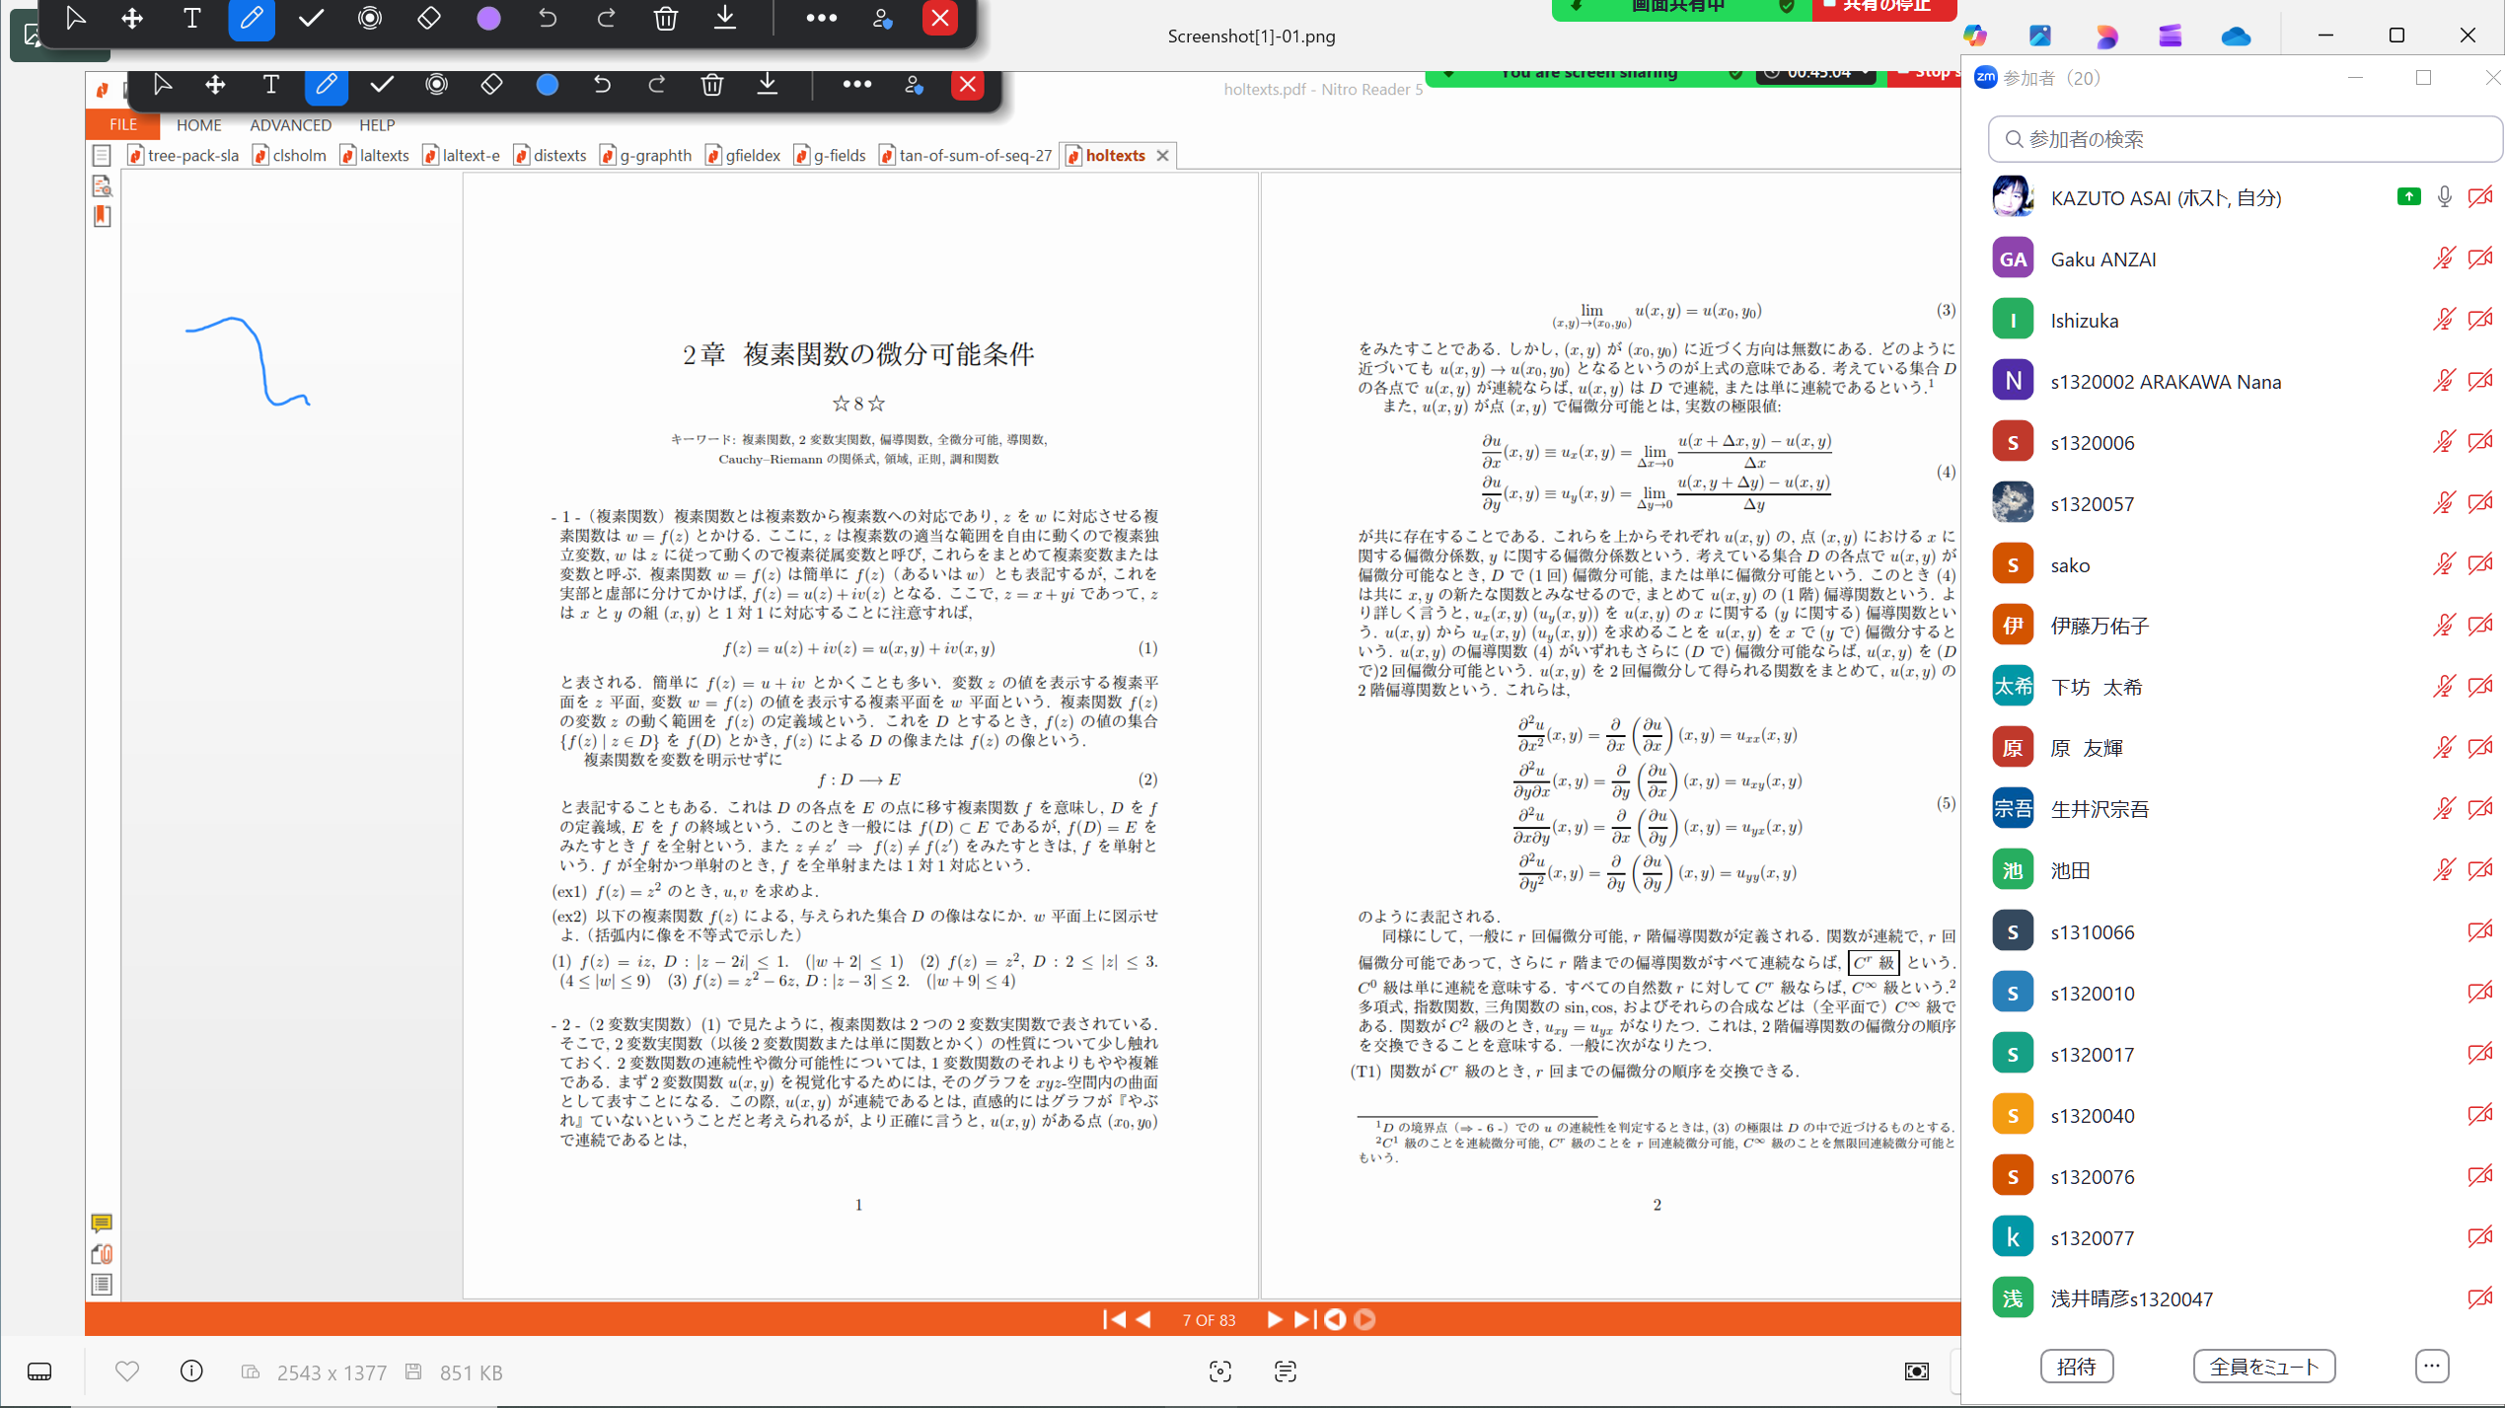Click the save download icon in top toolbar
This screenshot has height=1408, width=2505.
pyautogui.click(x=725, y=18)
